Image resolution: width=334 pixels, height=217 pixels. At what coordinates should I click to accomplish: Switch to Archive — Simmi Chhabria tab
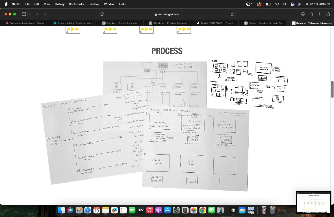coord(119,23)
